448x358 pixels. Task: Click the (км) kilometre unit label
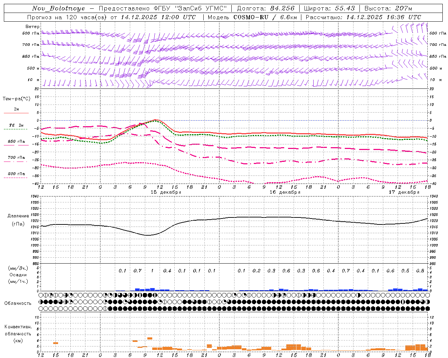coord(19,341)
